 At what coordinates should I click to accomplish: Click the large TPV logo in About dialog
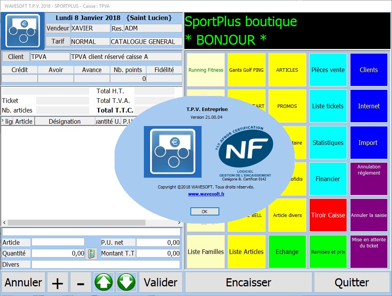(173, 152)
